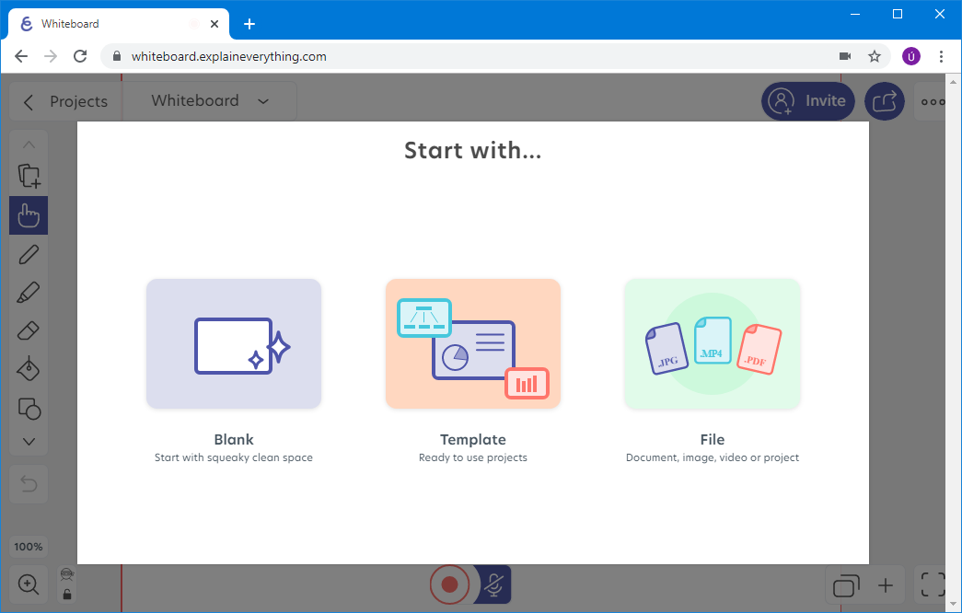962x613 pixels.
Task: Select the shapes tool
Action: [x=29, y=409]
